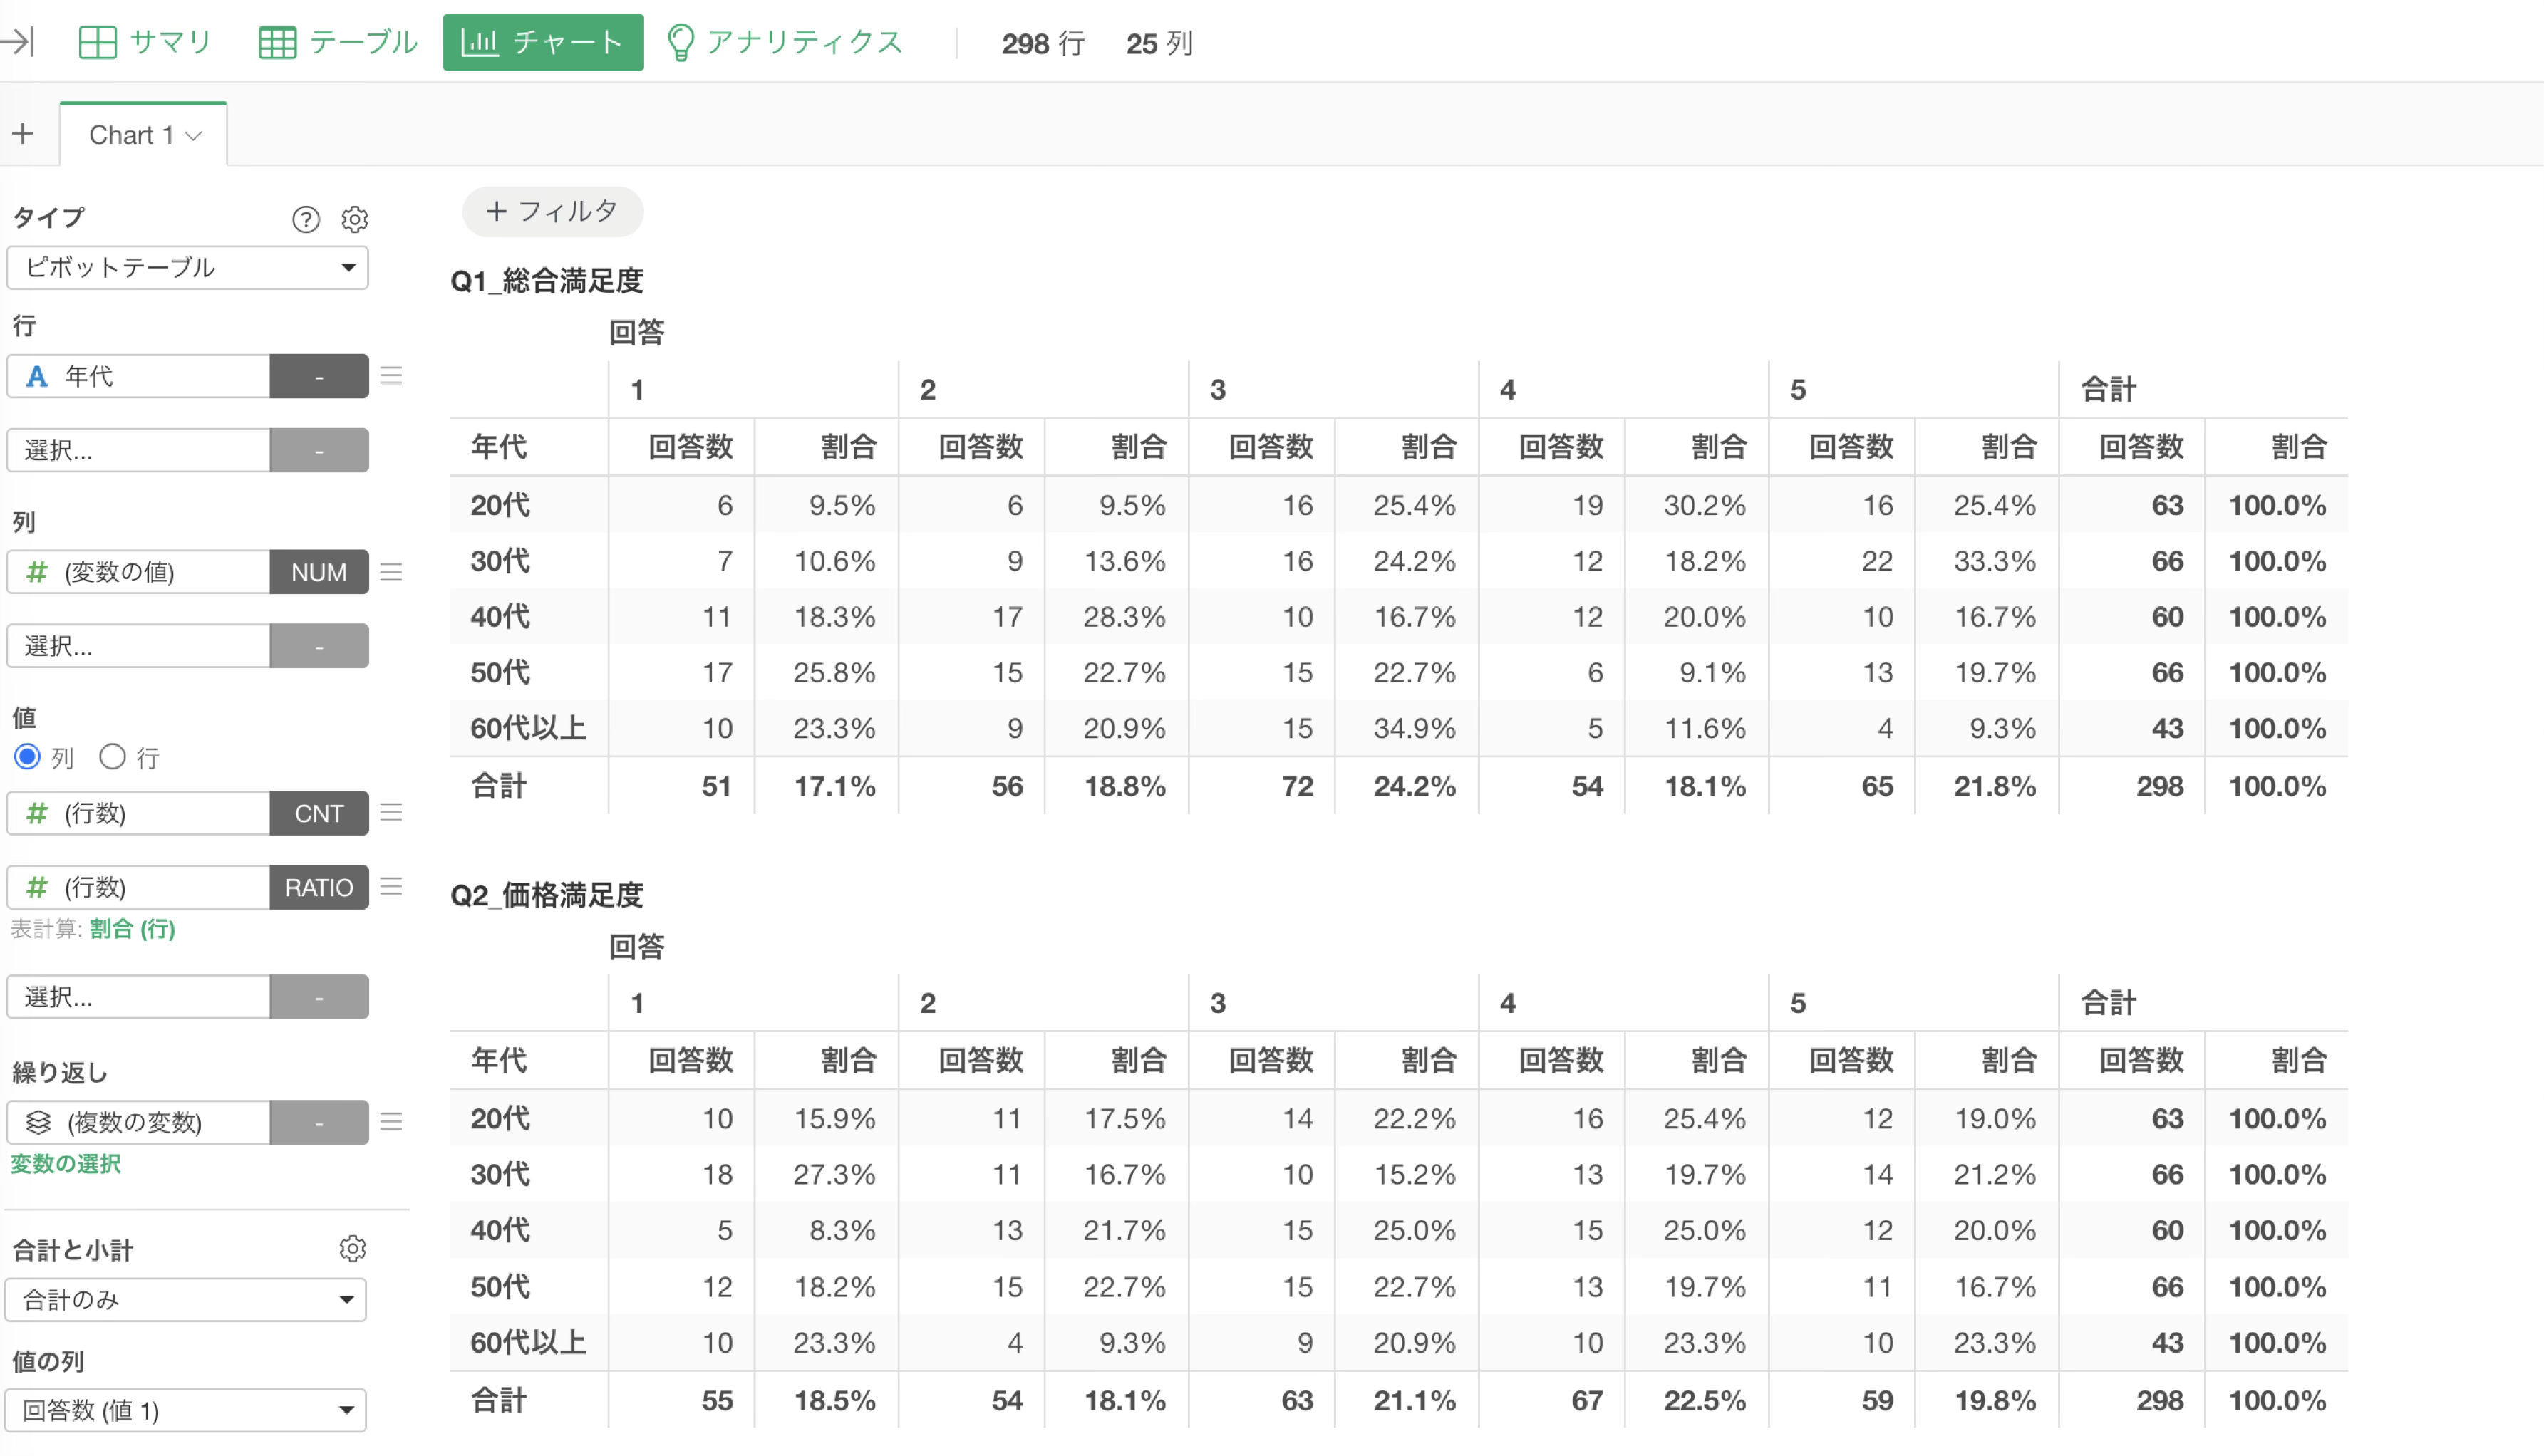Screen dimensions: 2544x1456
Task: Open the menu icon beside RATIO value field
Action: point(391,886)
